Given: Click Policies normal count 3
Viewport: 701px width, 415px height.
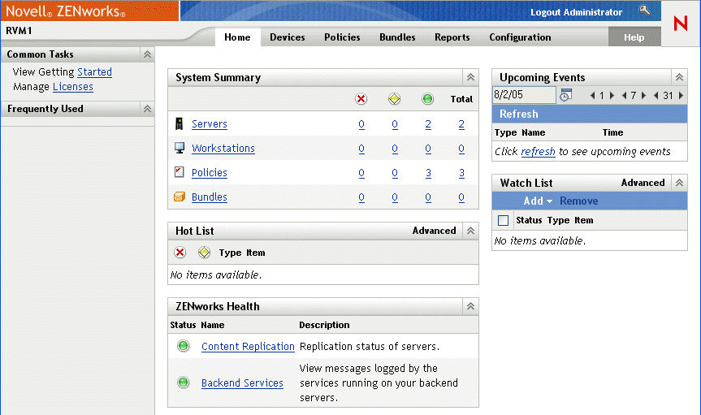Looking at the screenshot, I should coord(428,173).
